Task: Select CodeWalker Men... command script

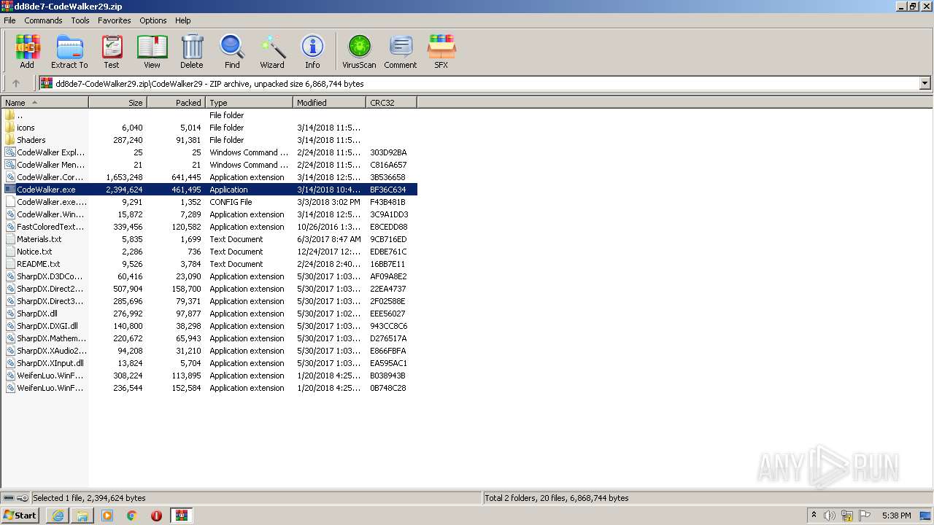Action: coord(210,165)
